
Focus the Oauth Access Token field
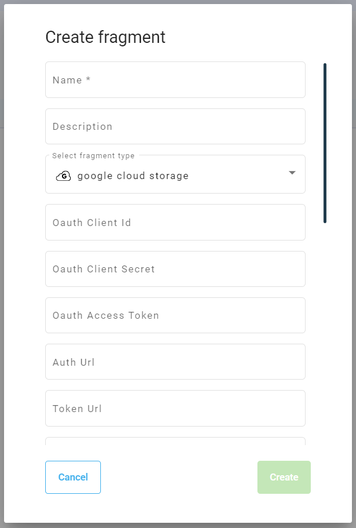tap(174, 315)
